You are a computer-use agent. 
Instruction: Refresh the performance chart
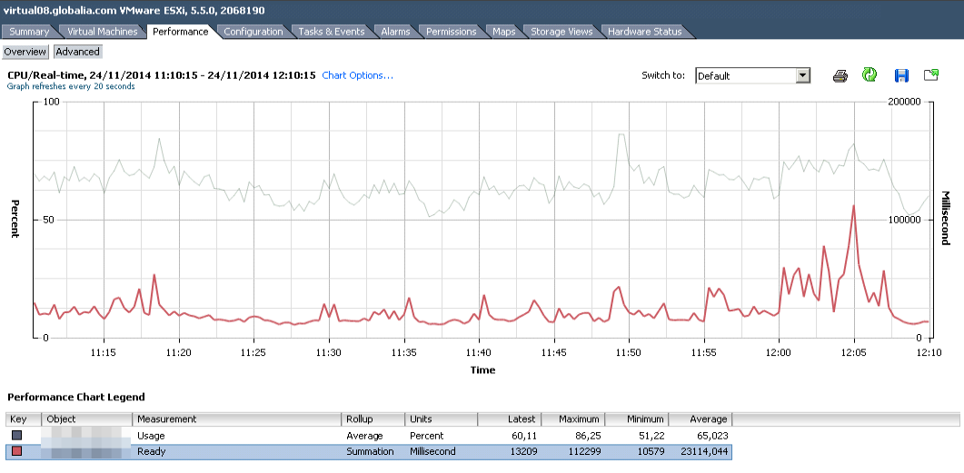pyautogui.click(x=870, y=75)
